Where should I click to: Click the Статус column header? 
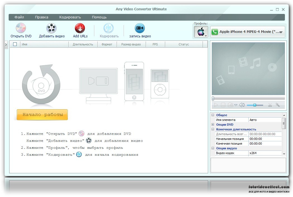coord(184,44)
